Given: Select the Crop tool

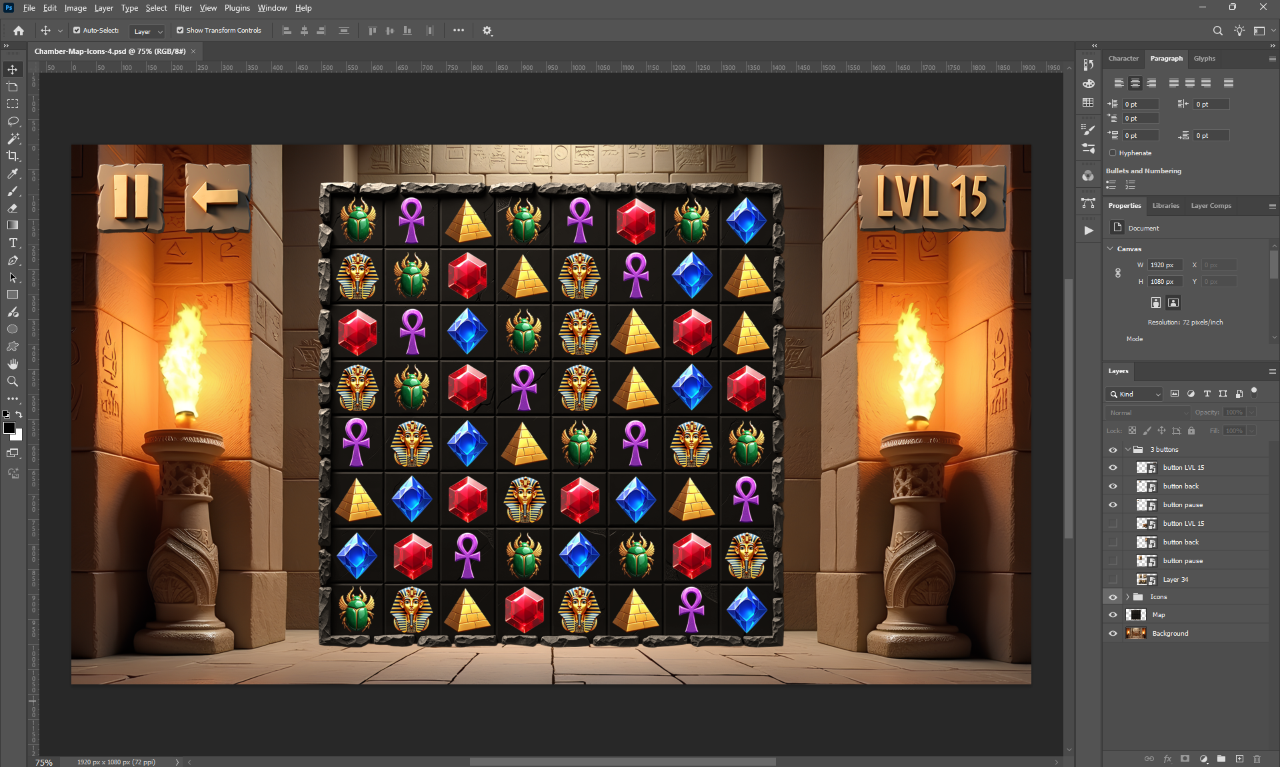Looking at the screenshot, I should [x=13, y=156].
